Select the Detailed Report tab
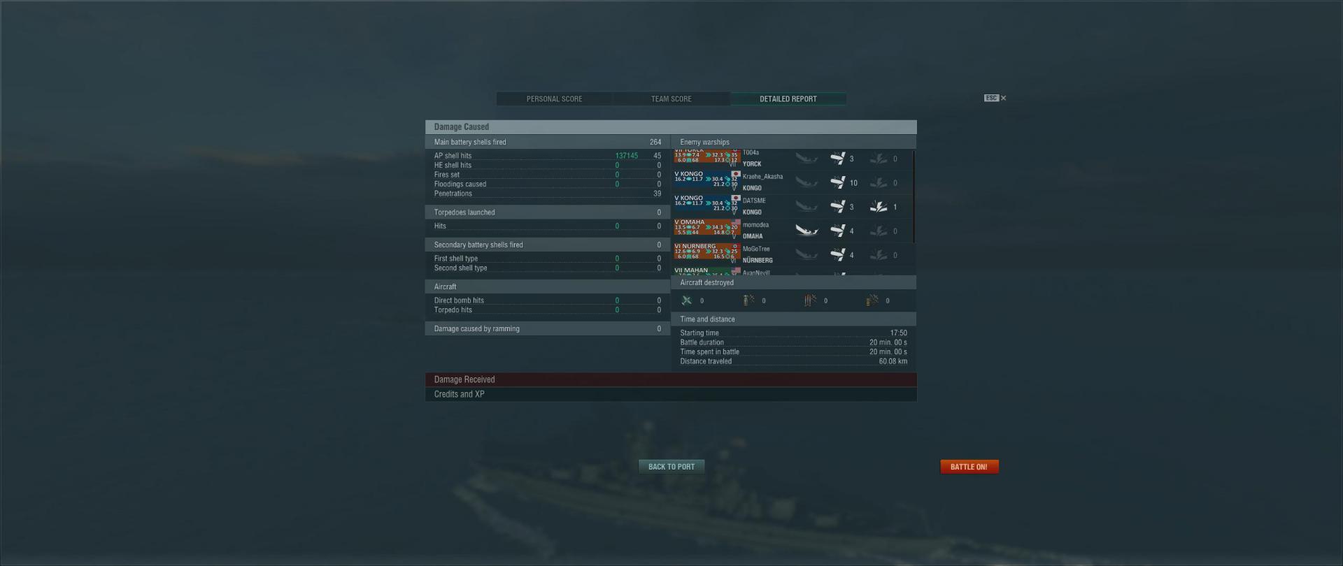Viewport: 1343px width, 566px height. 788,99
